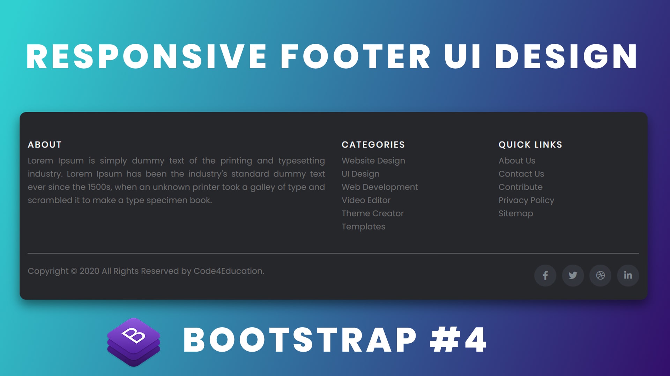Click QUICK LINKS section heading text

(530, 144)
